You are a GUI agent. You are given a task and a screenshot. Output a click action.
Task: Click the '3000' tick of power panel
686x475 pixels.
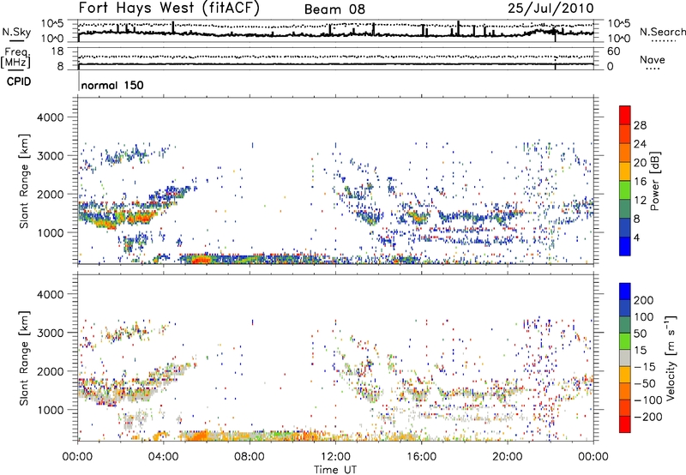pyautogui.click(x=50, y=156)
